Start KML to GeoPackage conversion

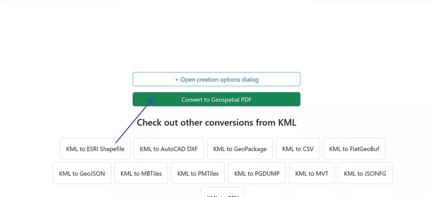point(240,148)
